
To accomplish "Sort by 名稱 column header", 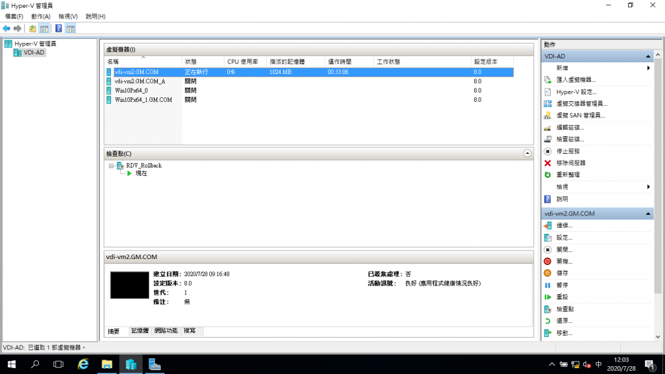I will point(144,62).
